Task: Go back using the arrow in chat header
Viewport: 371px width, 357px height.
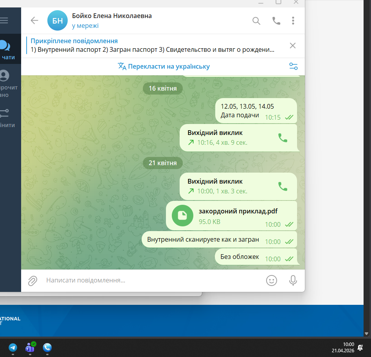Action: tap(34, 20)
